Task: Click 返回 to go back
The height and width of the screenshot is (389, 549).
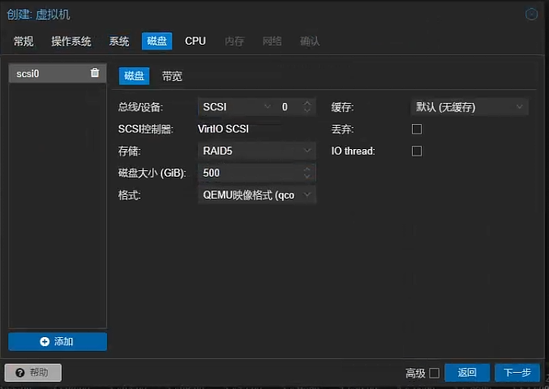Action: (467, 373)
